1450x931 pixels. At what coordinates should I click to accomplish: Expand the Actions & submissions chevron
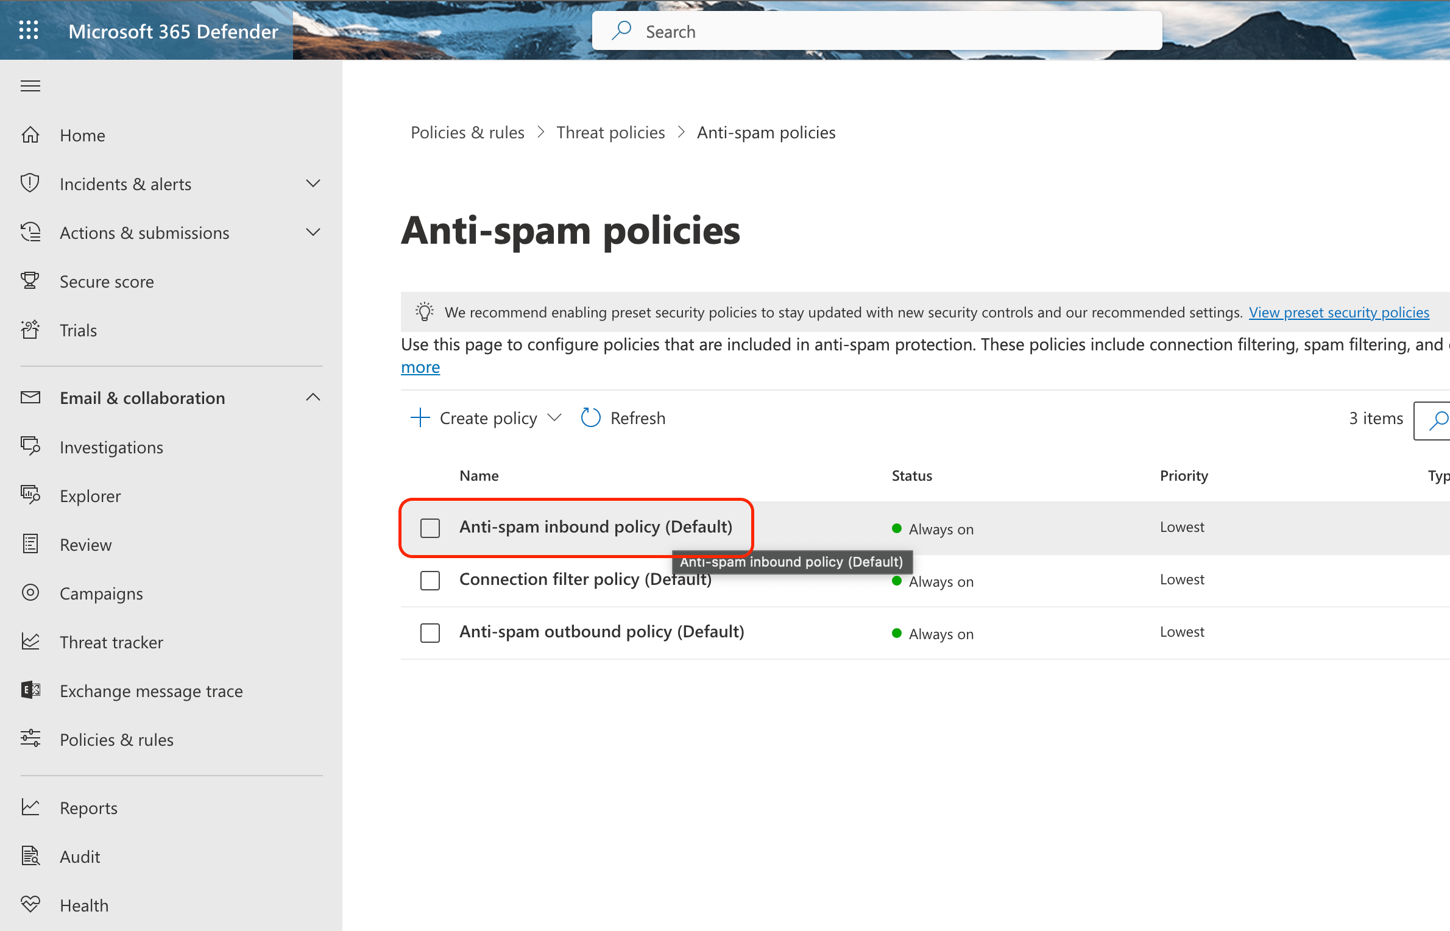(x=313, y=232)
